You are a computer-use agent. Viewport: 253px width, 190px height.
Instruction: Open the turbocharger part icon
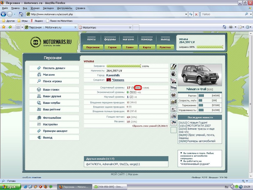174,109
